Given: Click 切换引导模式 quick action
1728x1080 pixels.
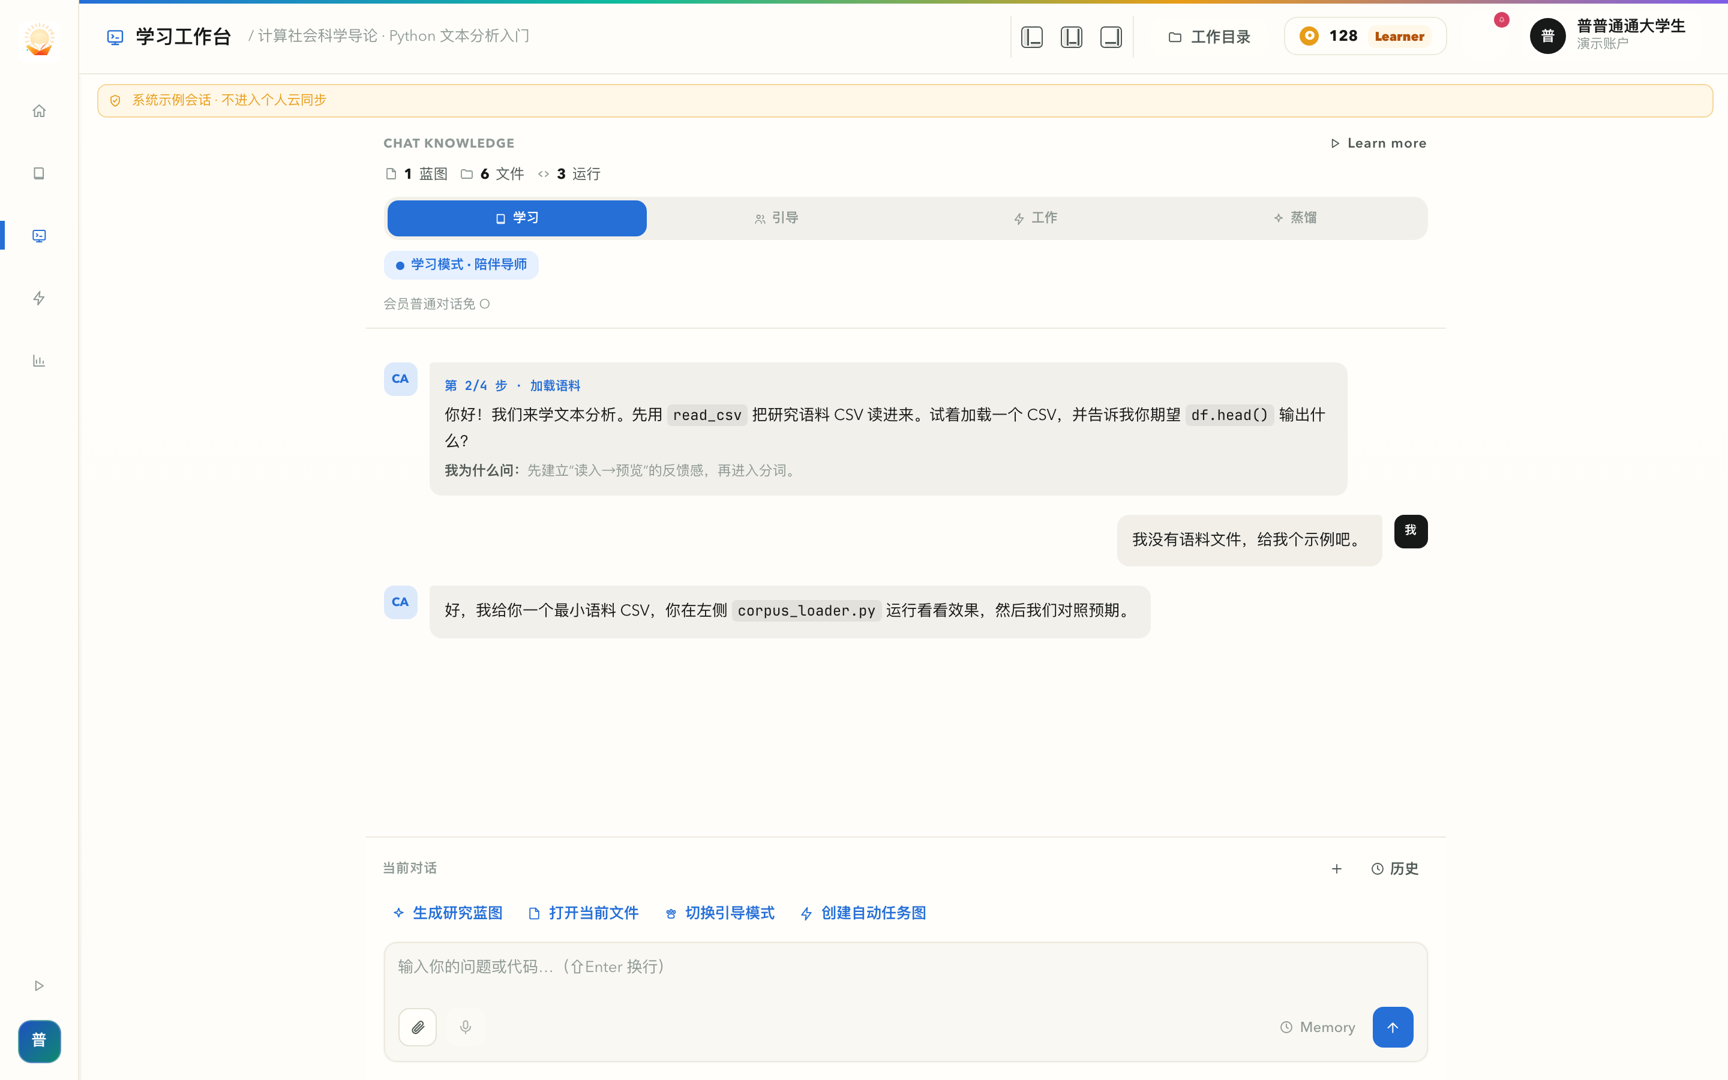Looking at the screenshot, I should click(720, 913).
